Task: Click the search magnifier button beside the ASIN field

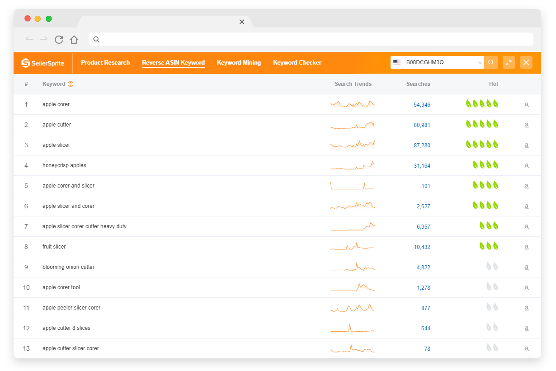Action: click(x=491, y=62)
